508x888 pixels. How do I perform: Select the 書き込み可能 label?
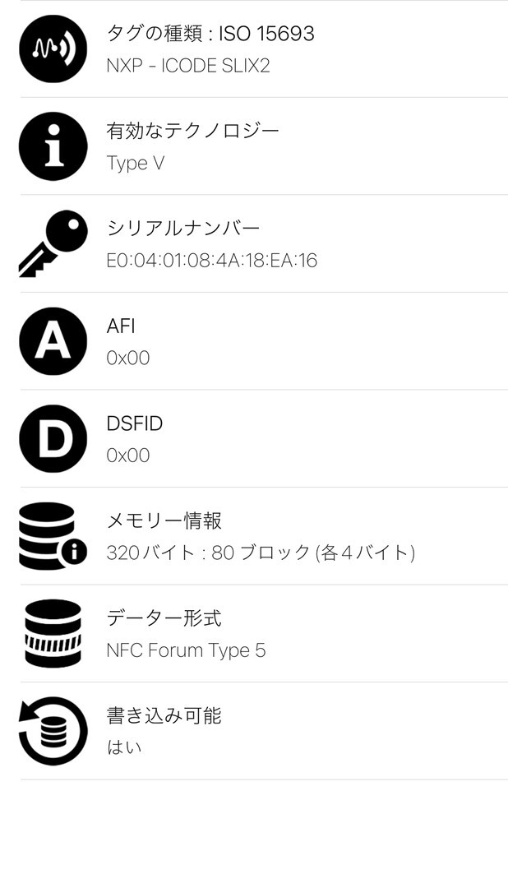(x=164, y=715)
